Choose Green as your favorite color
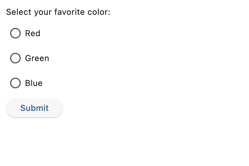The height and width of the screenshot is (166, 249). 15,58
